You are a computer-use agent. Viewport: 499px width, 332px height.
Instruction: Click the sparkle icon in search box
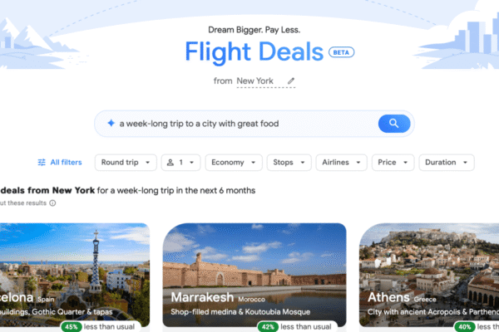pyautogui.click(x=111, y=124)
